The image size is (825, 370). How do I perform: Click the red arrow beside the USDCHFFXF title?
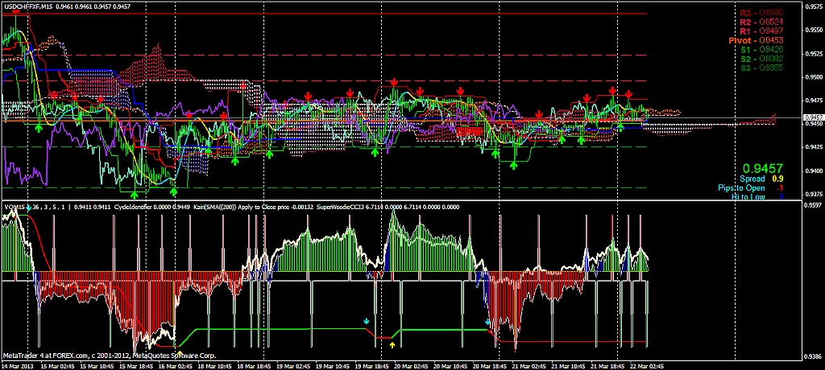click(17, 11)
